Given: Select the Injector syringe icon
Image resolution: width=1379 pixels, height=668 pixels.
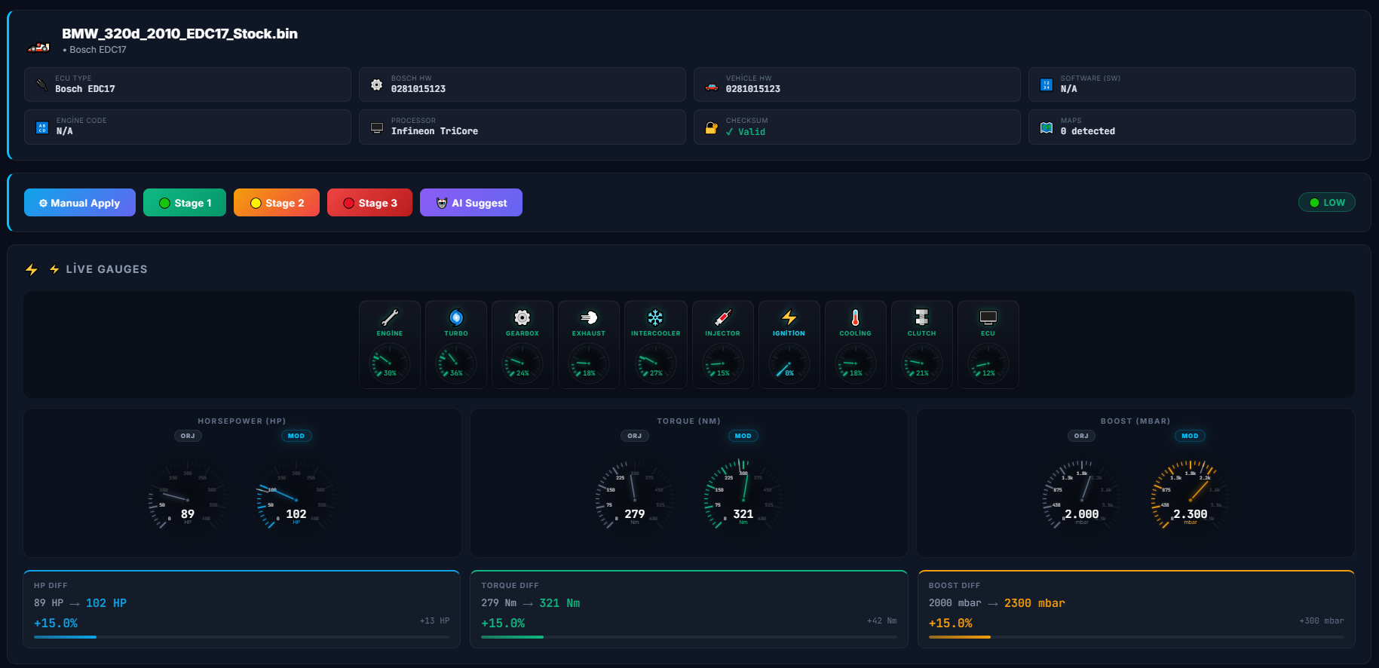Looking at the screenshot, I should pyautogui.click(x=722, y=317).
